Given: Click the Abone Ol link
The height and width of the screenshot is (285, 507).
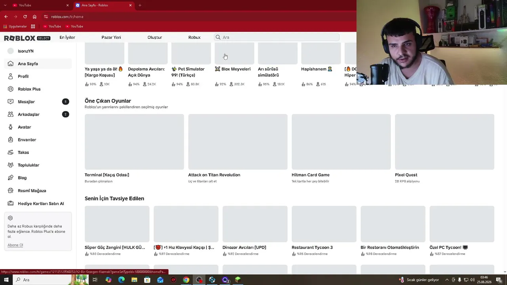Looking at the screenshot, I should pos(15,245).
